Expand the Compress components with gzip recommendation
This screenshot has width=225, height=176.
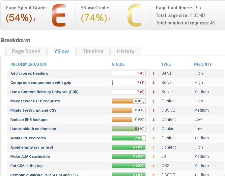41,83
